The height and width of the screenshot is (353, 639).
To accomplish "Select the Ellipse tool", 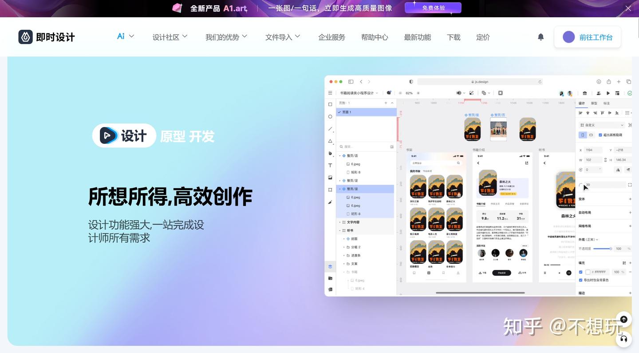I will (x=330, y=116).
